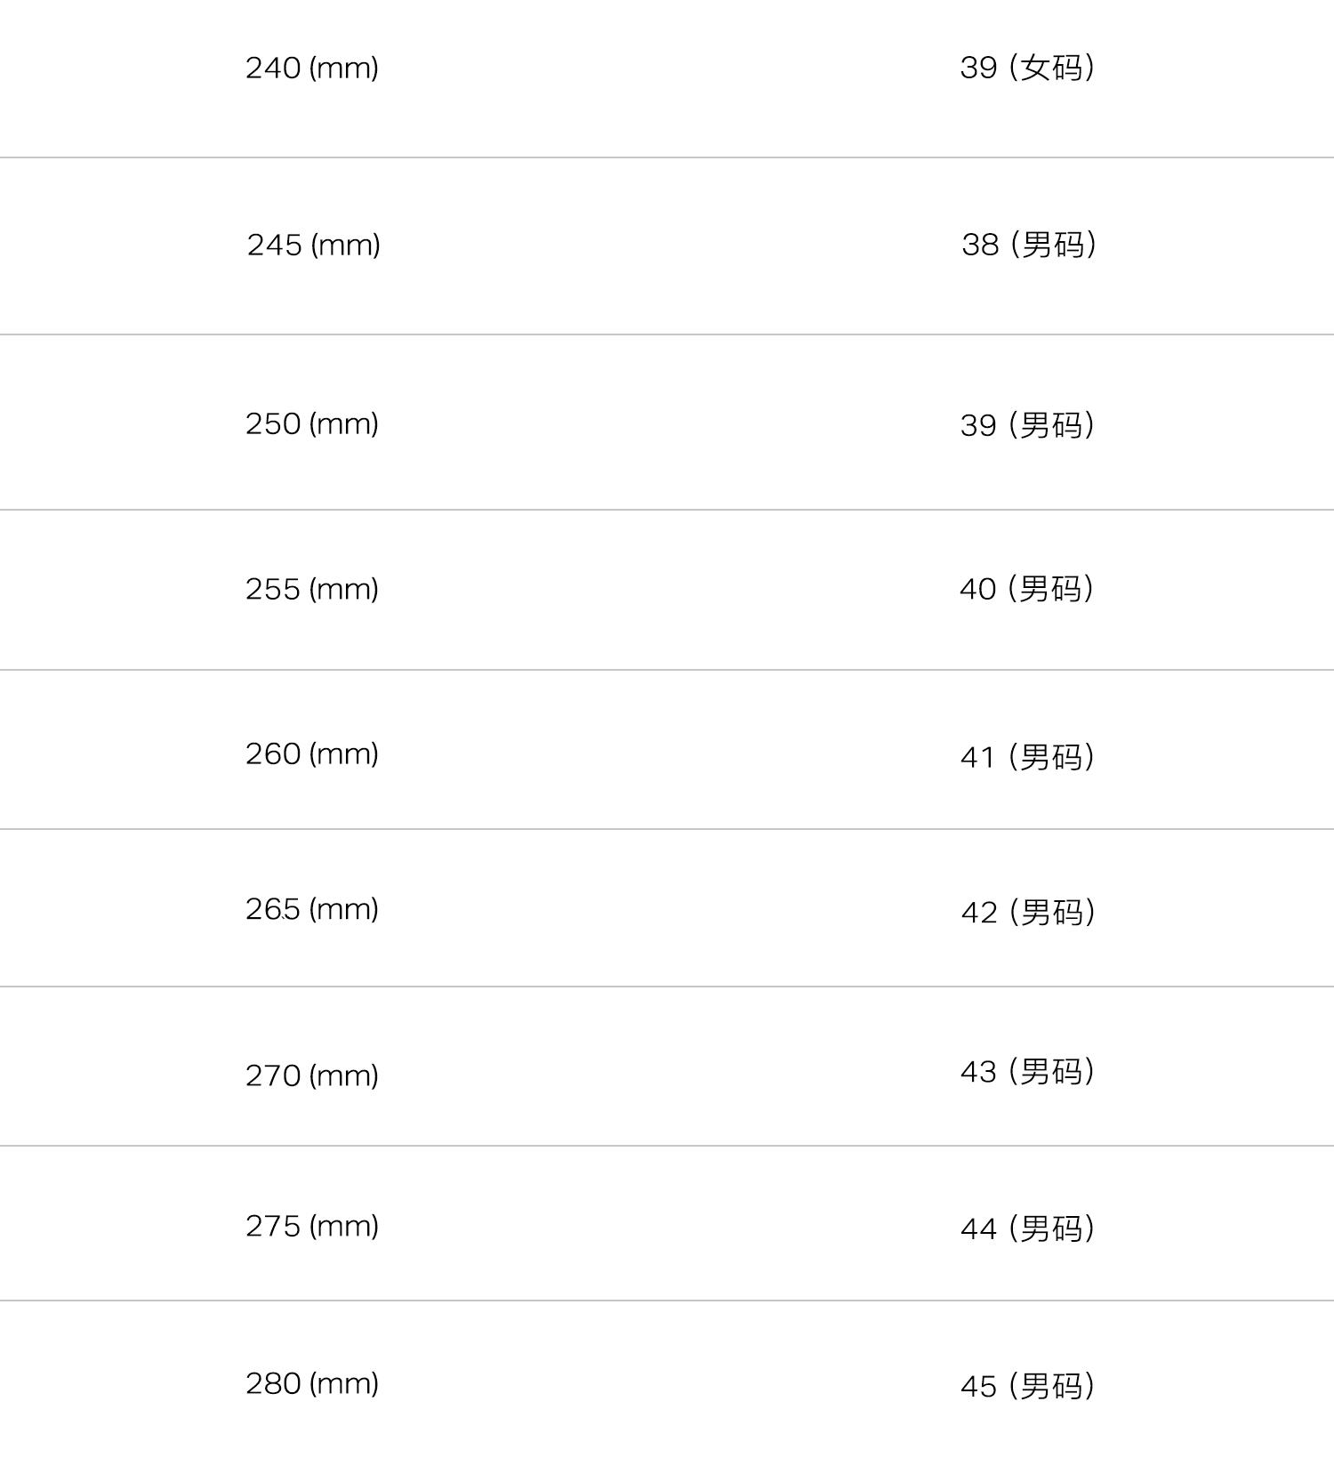Image resolution: width=1334 pixels, height=1466 pixels.
Task: Select the 39 (女码) size cell
Action: (1027, 68)
